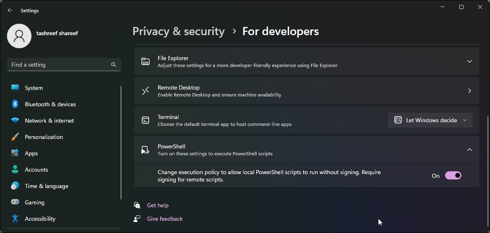The width and height of the screenshot is (490, 233).
Task: Click the Bluetooth & devices icon
Action: click(x=15, y=104)
